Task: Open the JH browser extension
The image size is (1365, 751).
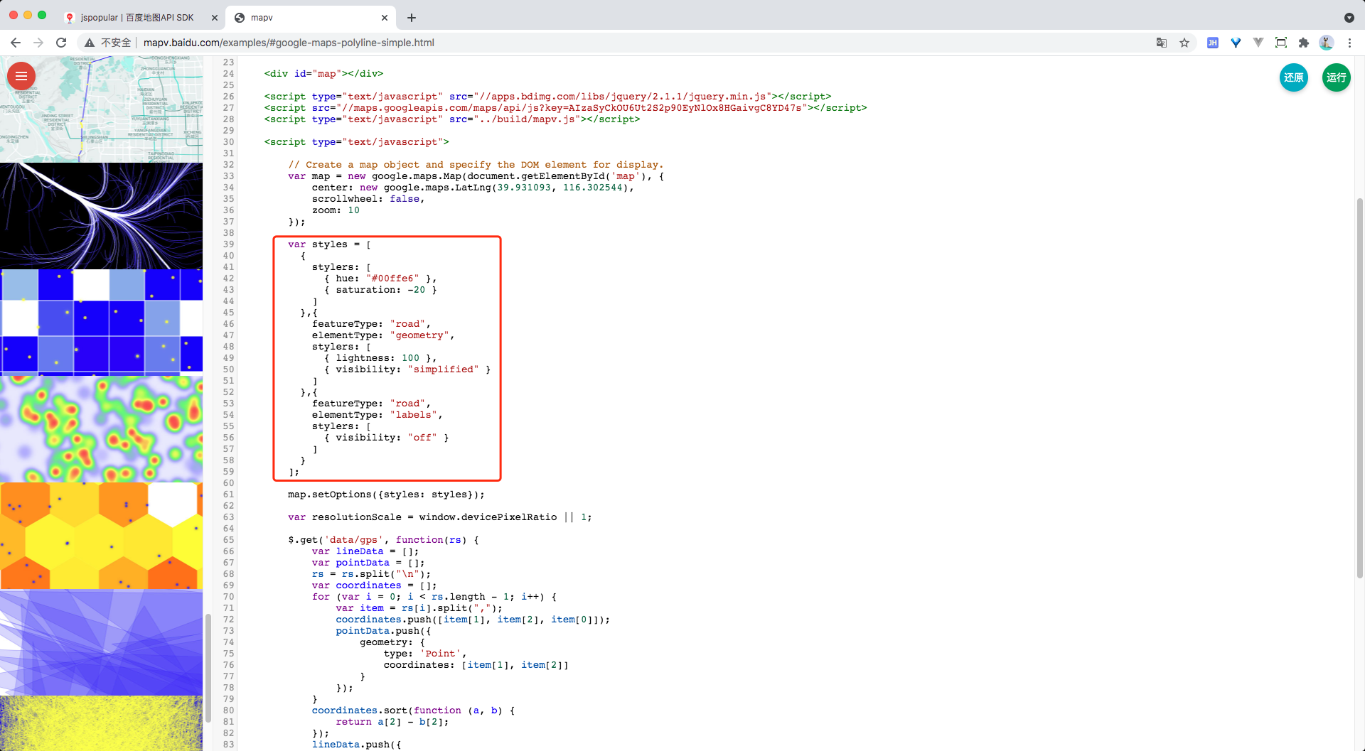Action: click(1213, 43)
